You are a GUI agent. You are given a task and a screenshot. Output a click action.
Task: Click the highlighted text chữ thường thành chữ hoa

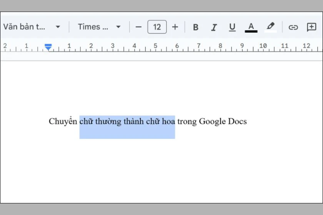[127, 121]
